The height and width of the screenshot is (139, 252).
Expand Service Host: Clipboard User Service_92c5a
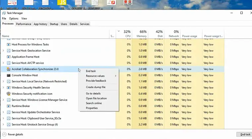click(x=3, y=118)
